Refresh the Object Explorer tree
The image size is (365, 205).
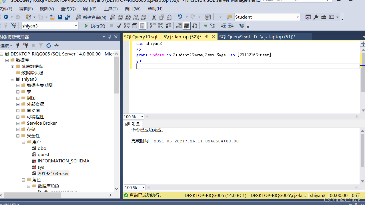pyautogui.click(x=49, y=45)
